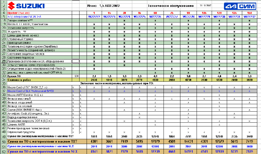Select row header 37
This screenshot has height=154, width=261.
3,91
